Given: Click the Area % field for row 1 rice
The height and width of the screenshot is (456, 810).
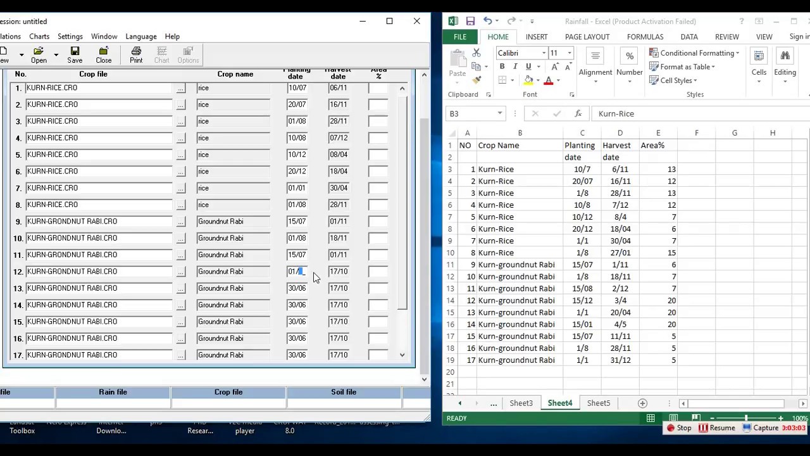Looking at the screenshot, I should (x=378, y=88).
